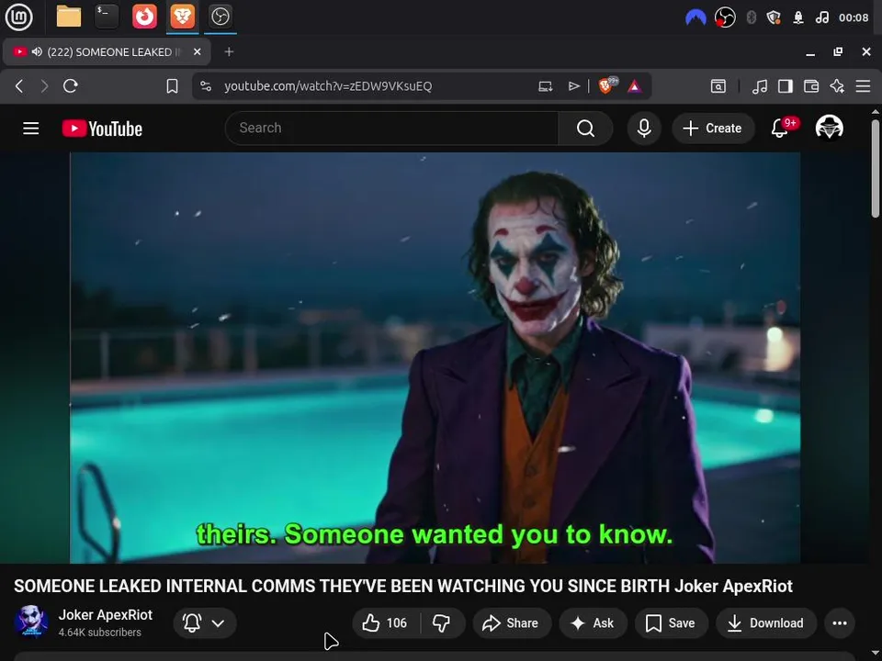Go back to previous page
Screen dimensions: 882x661
(x=19, y=86)
